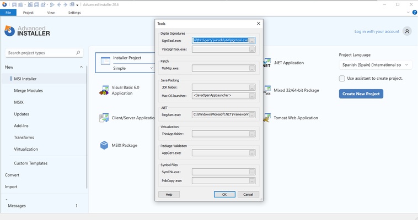Browse for Mac OS launcher with the ... button

click(x=252, y=96)
